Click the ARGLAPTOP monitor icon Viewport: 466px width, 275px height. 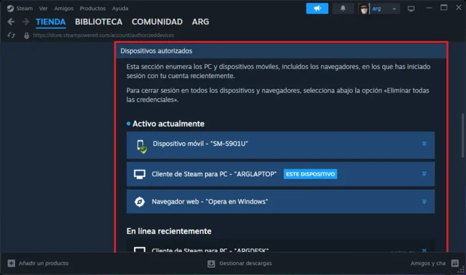coord(139,174)
